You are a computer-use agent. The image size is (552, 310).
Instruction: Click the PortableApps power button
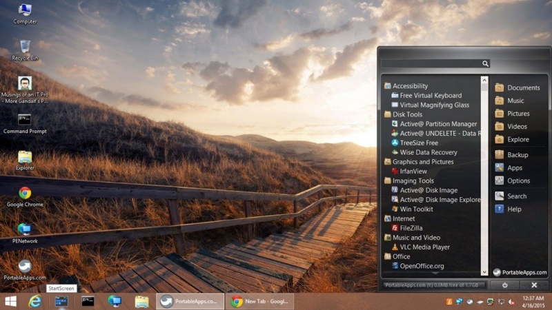tap(505, 285)
